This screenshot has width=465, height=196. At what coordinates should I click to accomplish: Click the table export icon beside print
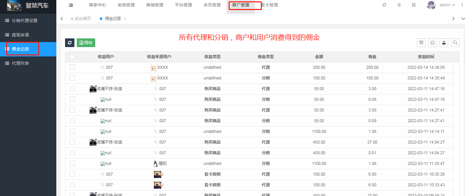pyautogui.click(x=444, y=43)
